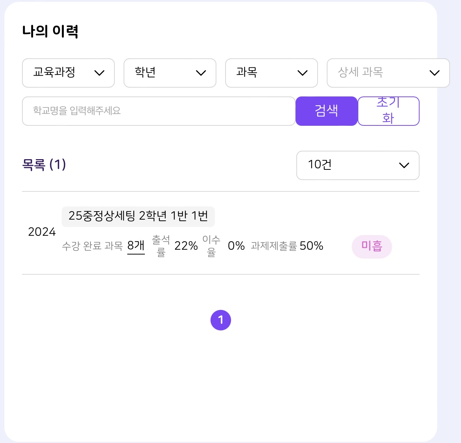The height and width of the screenshot is (443, 461).
Task: Click the chevron arrow beside 10건
Action: [x=404, y=165]
